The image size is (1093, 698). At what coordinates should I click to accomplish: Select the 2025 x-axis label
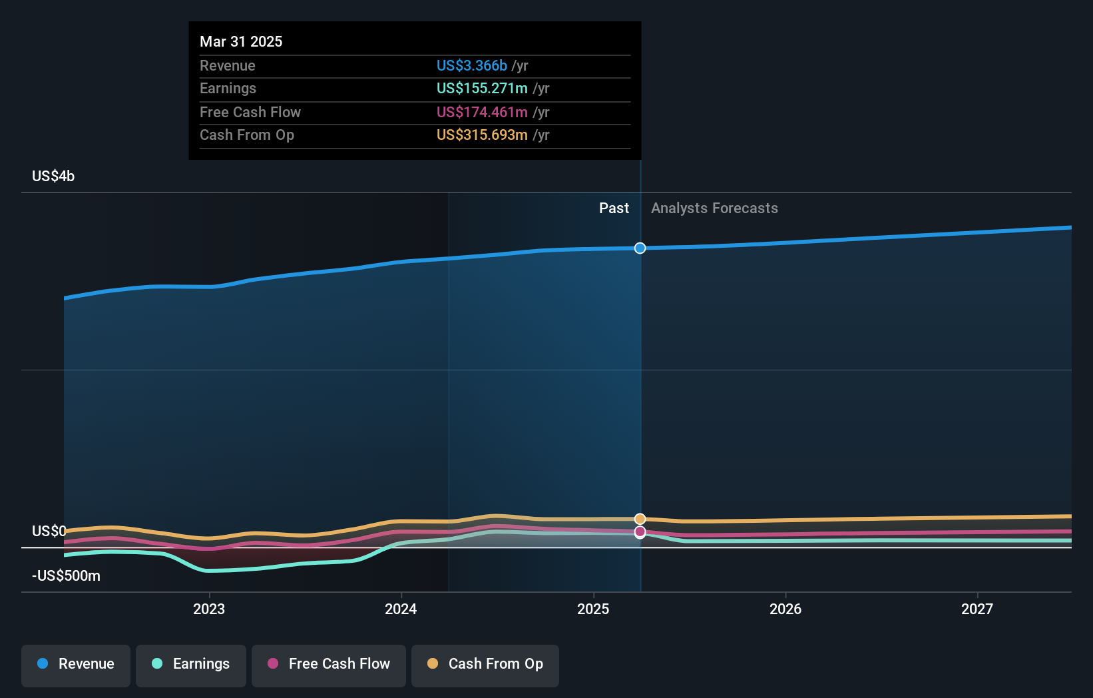click(x=593, y=609)
